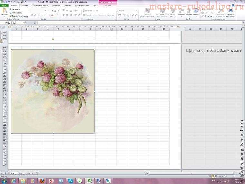Click the green Файл button
This screenshot has height=184, width=245.
point(4,5)
